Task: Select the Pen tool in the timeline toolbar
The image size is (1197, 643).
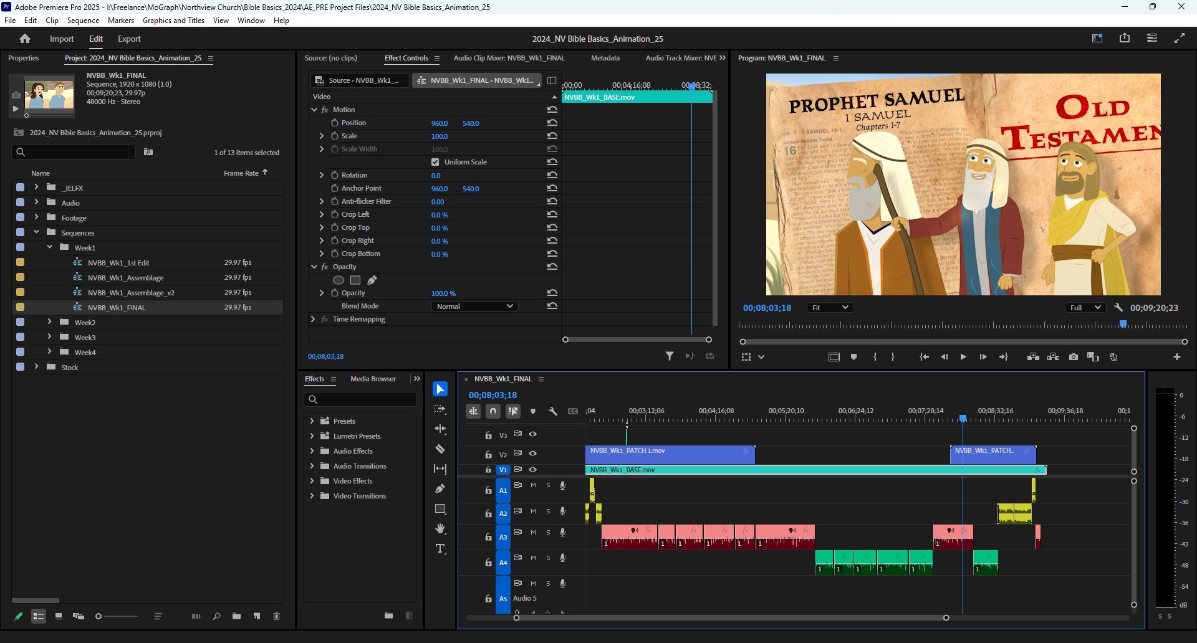Action: [441, 489]
